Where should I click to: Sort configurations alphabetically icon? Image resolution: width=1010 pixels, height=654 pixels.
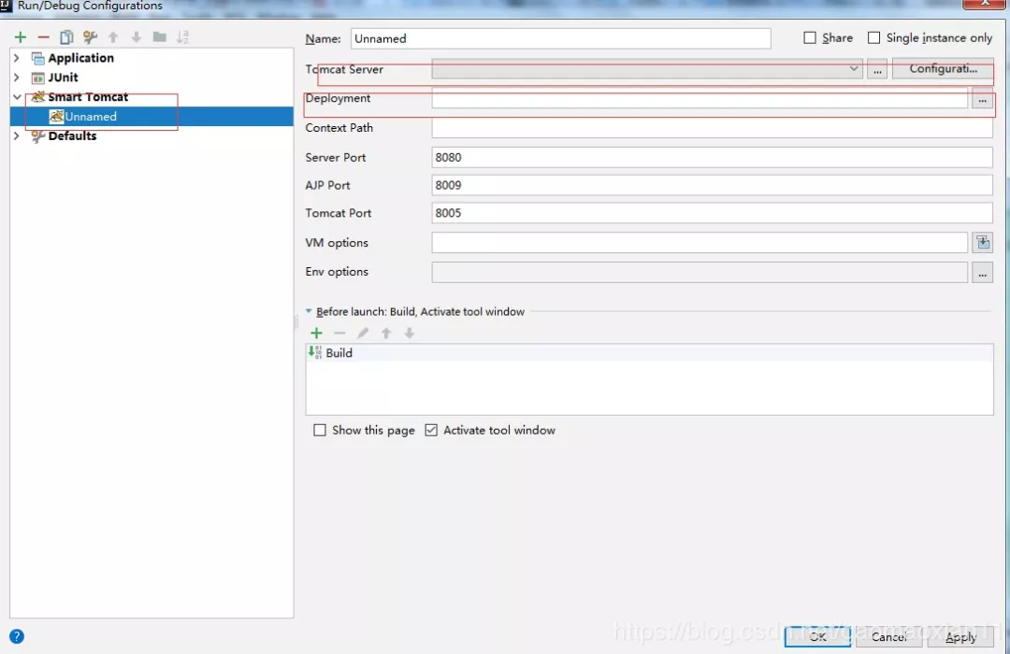tap(183, 37)
